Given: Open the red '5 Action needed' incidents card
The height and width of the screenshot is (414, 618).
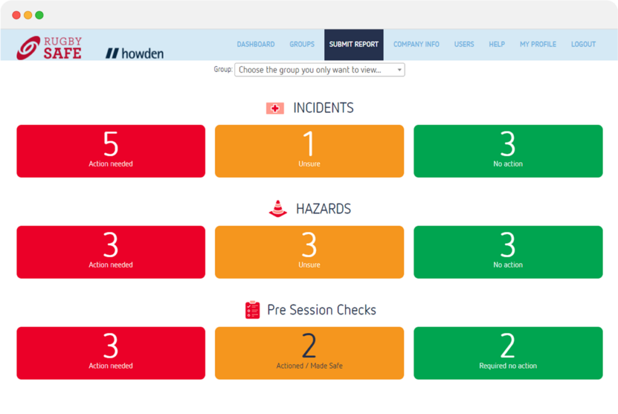Looking at the screenshot, I should click(110, 151).
